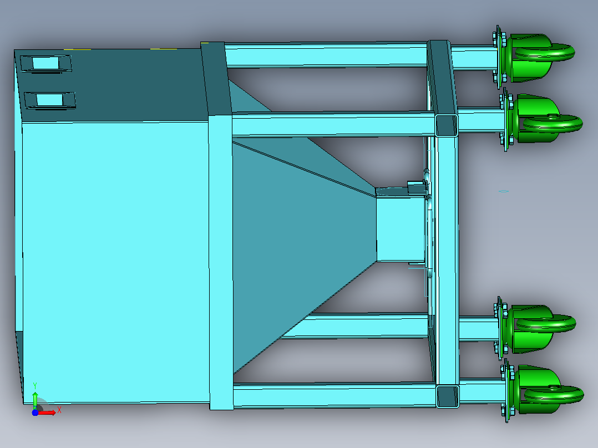Select the large light cyan bin front face
Screen dimensions: 598x448
[x=115, y=262]
